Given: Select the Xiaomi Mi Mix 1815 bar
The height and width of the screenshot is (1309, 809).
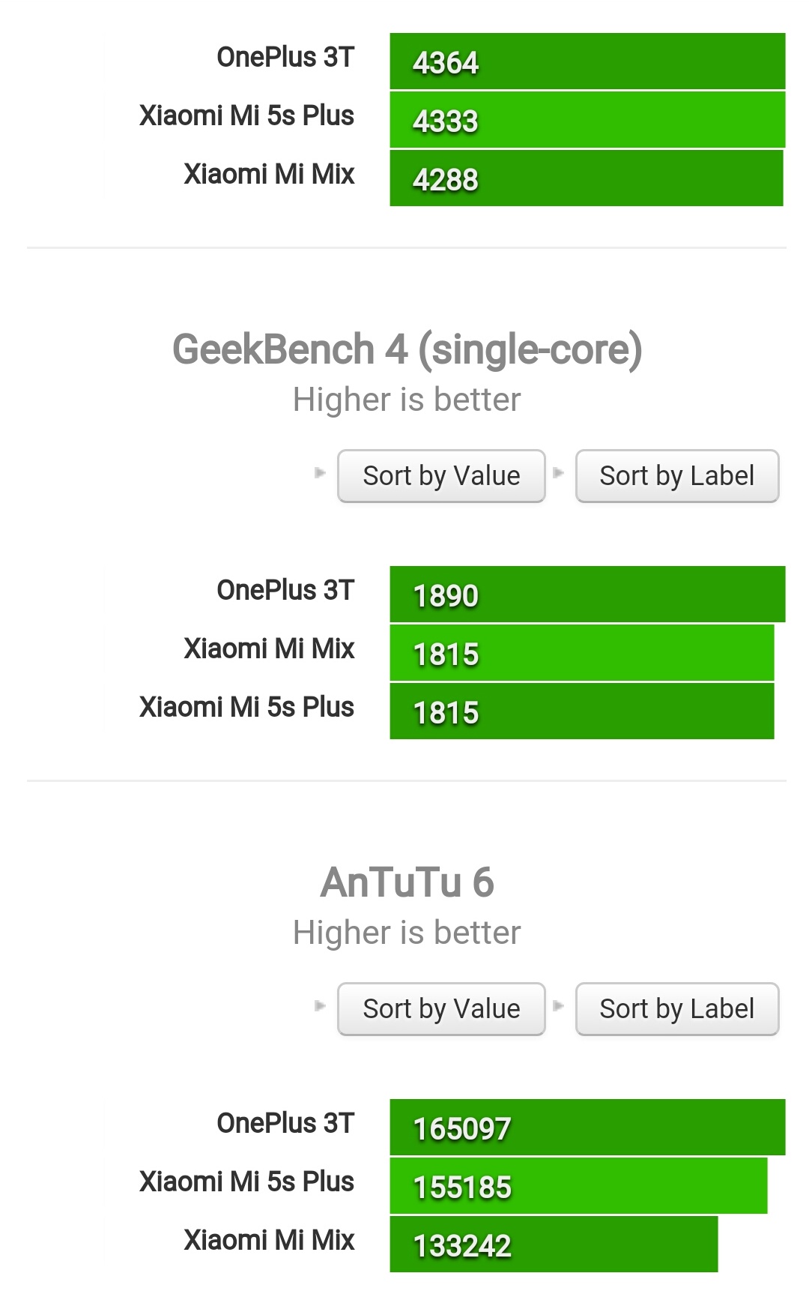Looking at the screenshot, I should click(582, 653).
